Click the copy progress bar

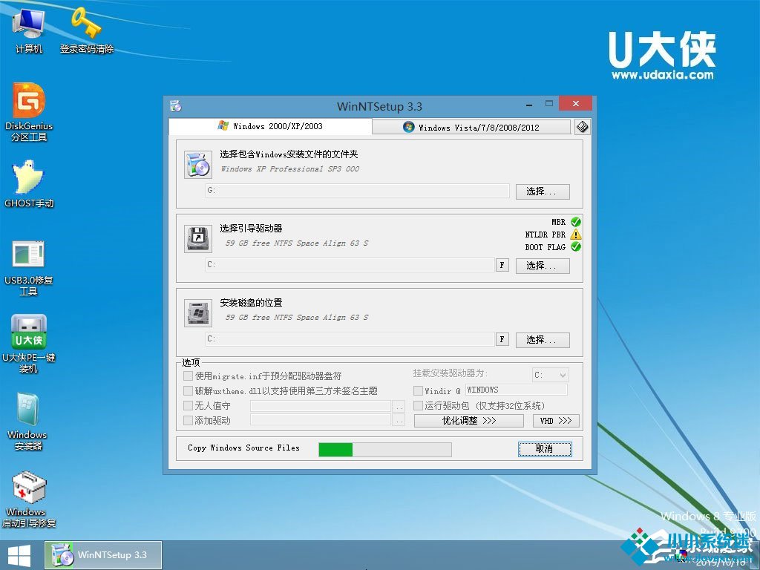(384, 449)
